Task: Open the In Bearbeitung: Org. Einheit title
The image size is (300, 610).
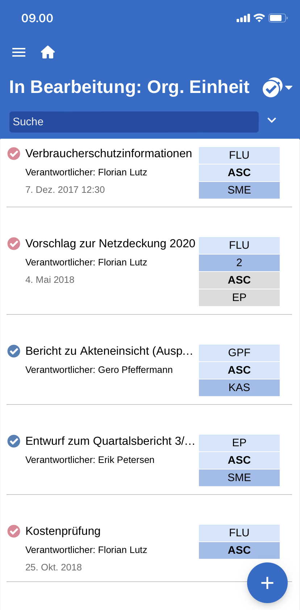Action: 129,87
